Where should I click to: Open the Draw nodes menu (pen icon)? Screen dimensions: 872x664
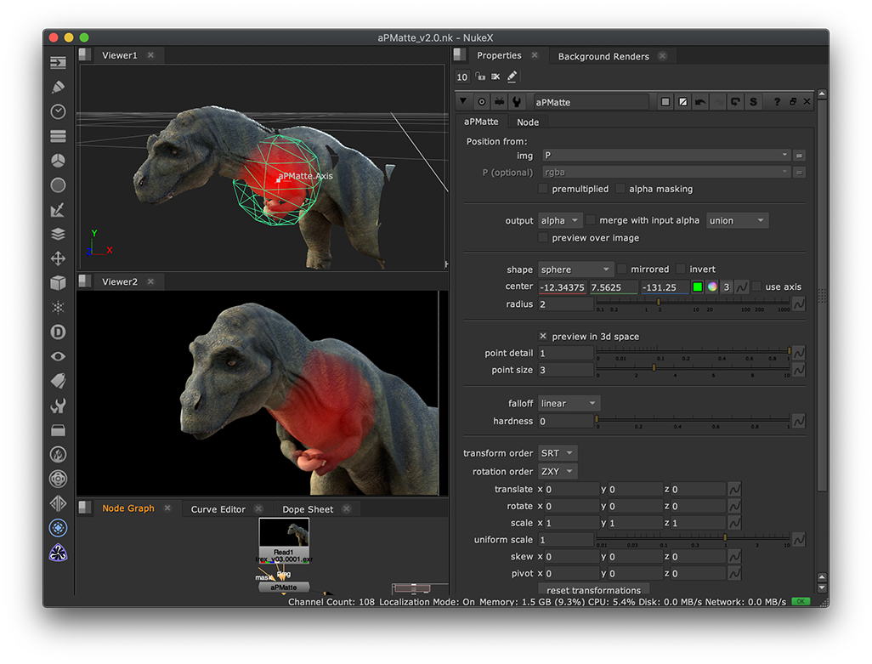coord(58,87)
